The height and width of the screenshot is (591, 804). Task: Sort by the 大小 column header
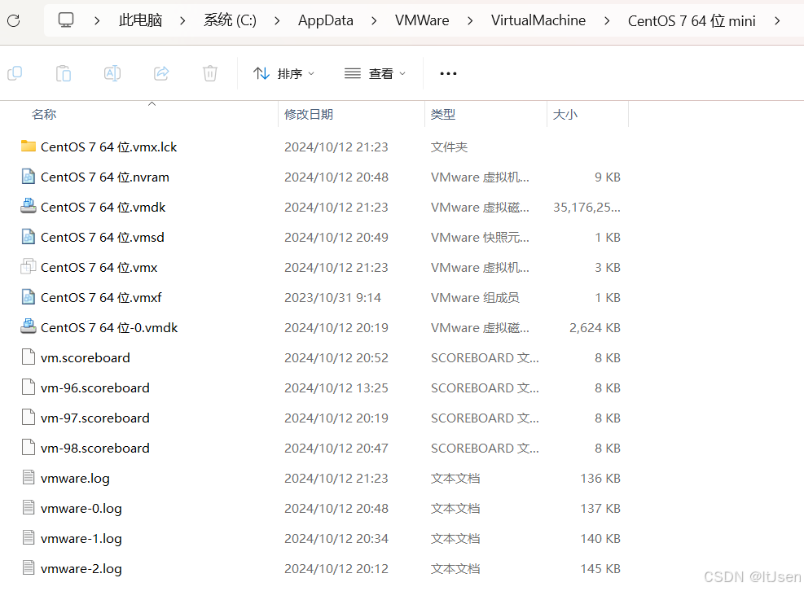(x=565, y=114)
